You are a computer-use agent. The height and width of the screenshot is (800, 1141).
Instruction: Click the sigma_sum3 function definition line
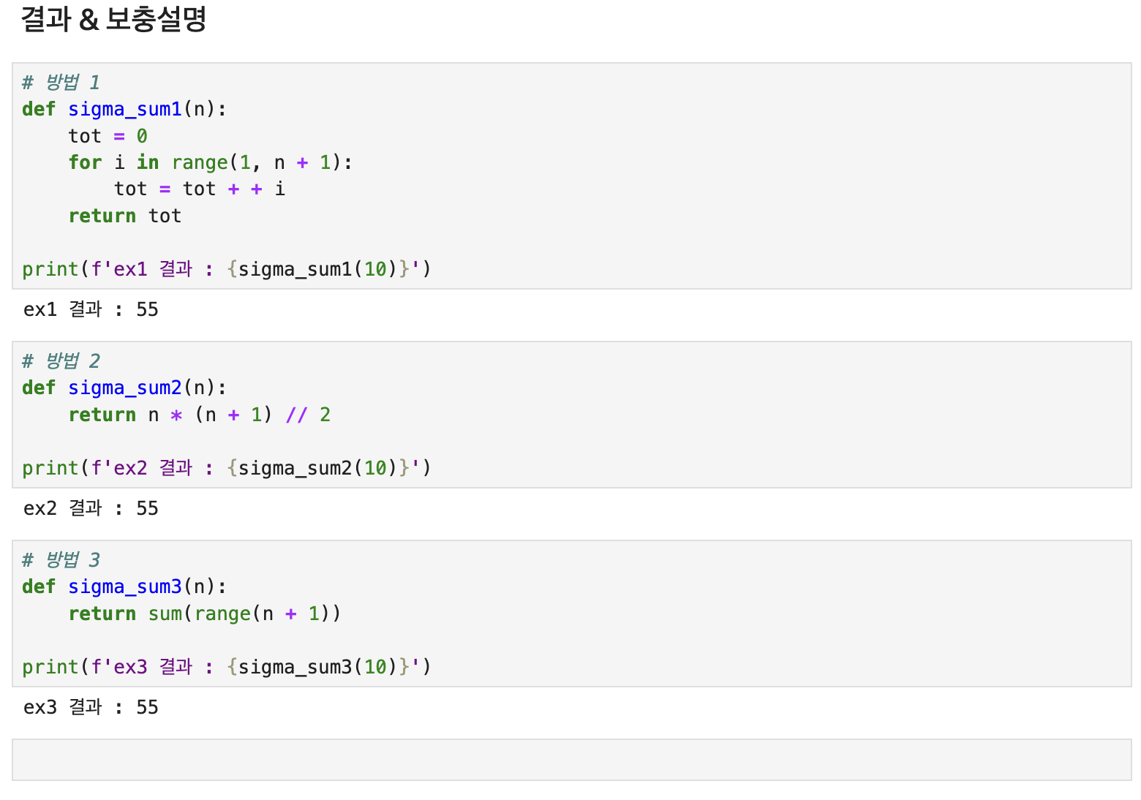pos(124,587)
